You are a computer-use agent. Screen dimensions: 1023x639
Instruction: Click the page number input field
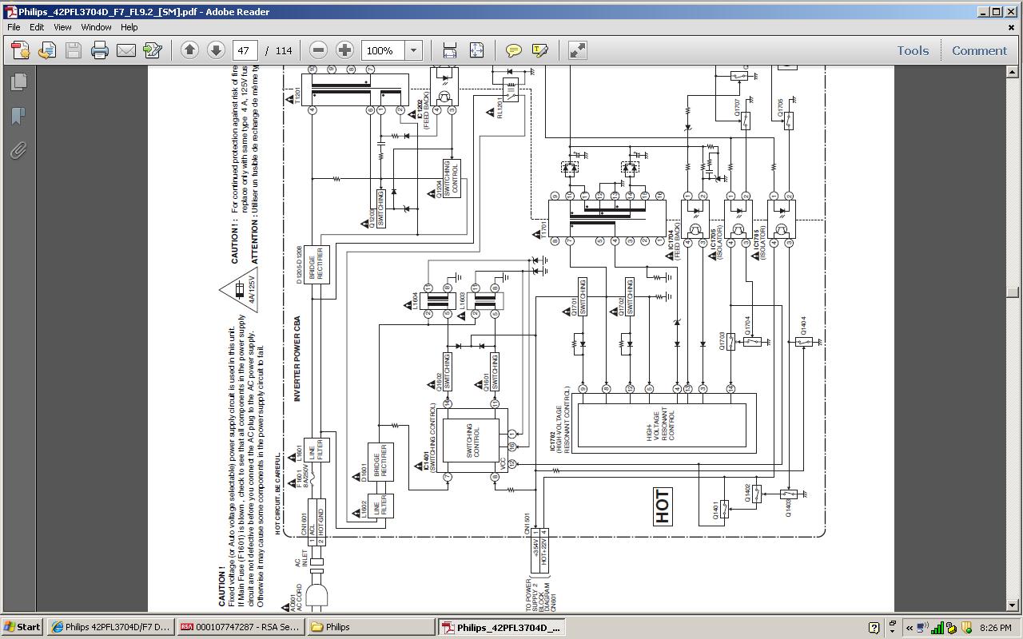[x=245, y=50]
